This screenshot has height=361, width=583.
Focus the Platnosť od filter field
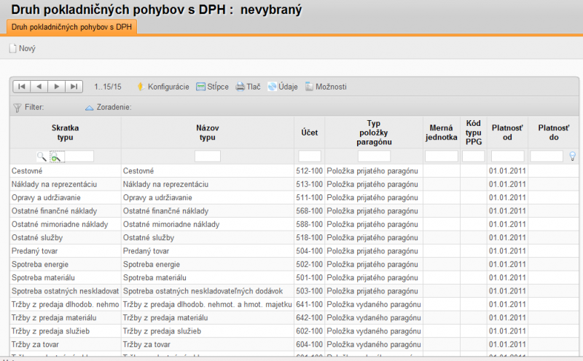[x=507, y=156]
